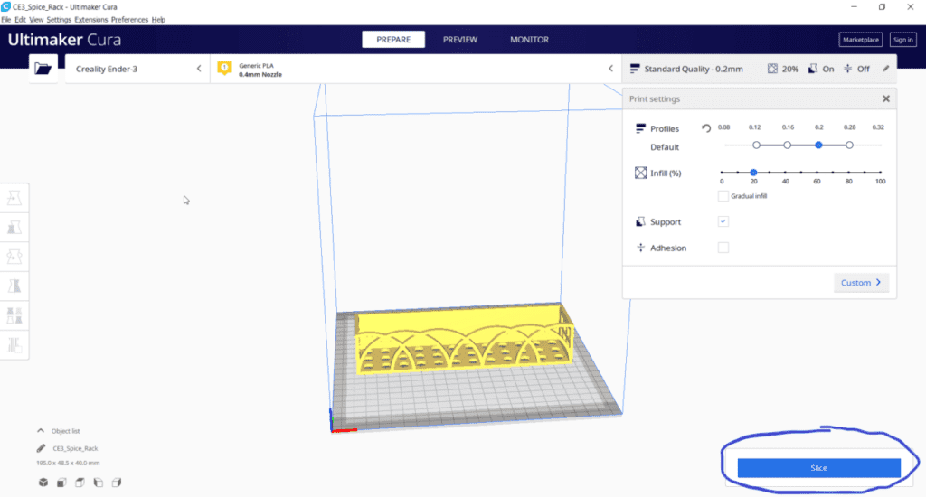Select the 0.16 profile point
This screenshot has height=497, width=926.
(788, 145)
